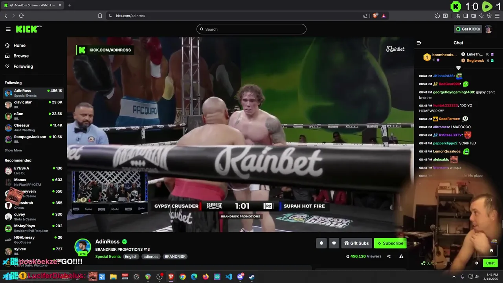Toggle stream notifications bell
The image size is (503, 283).
coord(321,243)
